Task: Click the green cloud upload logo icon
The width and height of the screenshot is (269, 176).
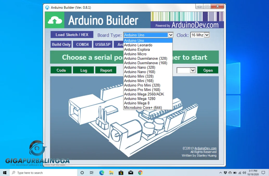Action: coord(55,20)
